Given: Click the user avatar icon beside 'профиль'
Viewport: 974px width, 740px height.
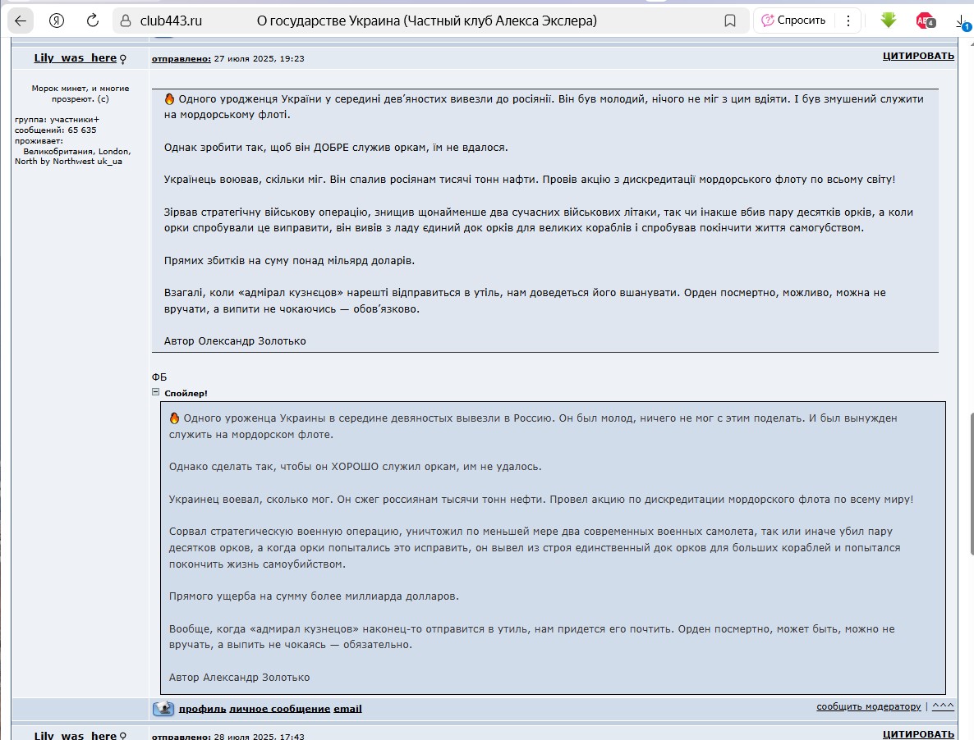Looking at the screenshot, I should [x=163, y=708].
